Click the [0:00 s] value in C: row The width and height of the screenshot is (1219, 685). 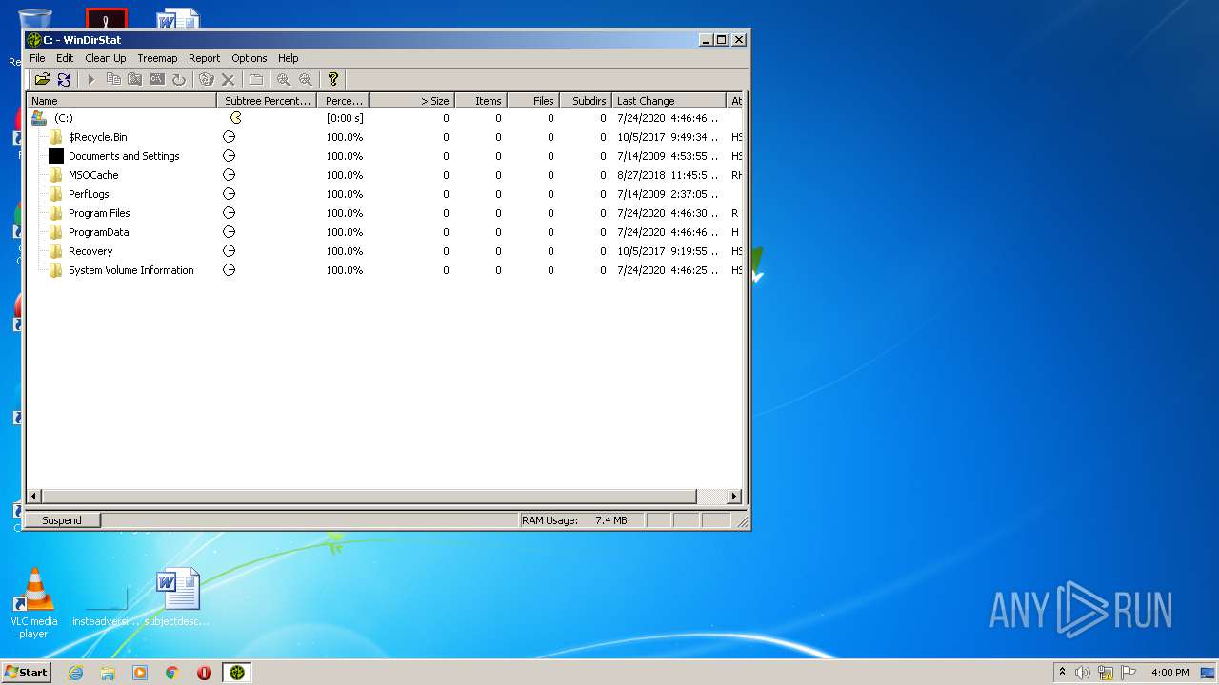click(345, 118)
